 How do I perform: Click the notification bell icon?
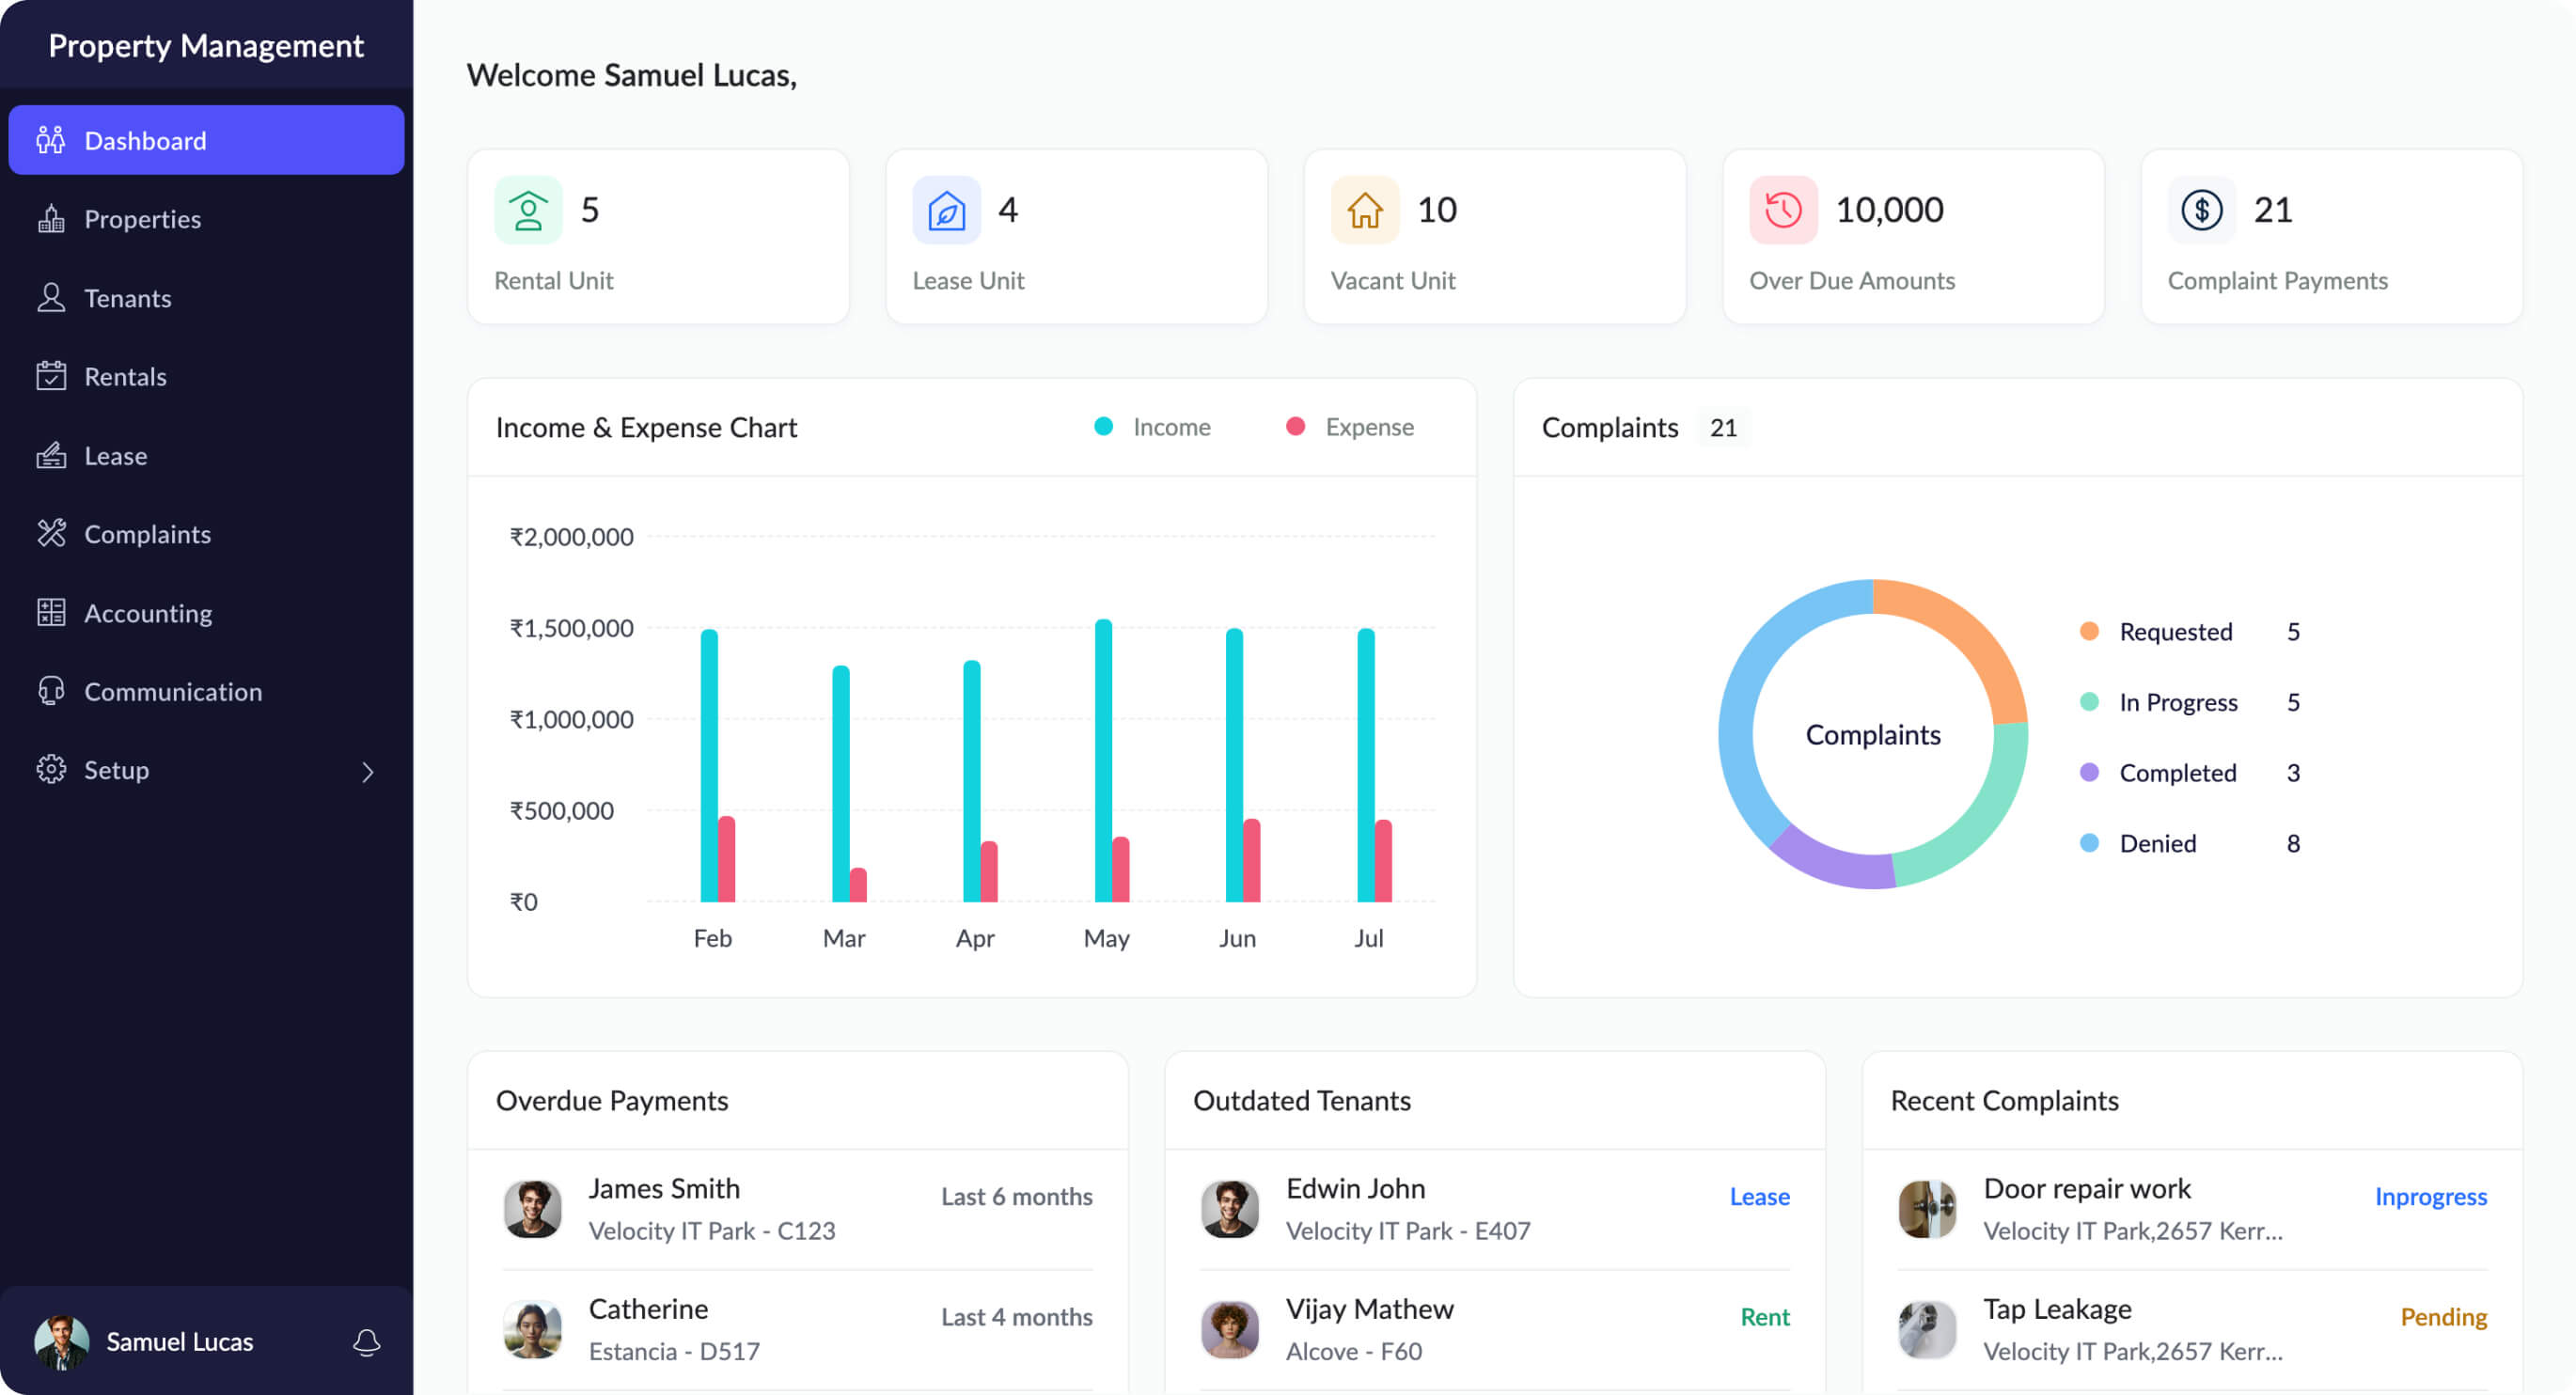(366, 1341)
